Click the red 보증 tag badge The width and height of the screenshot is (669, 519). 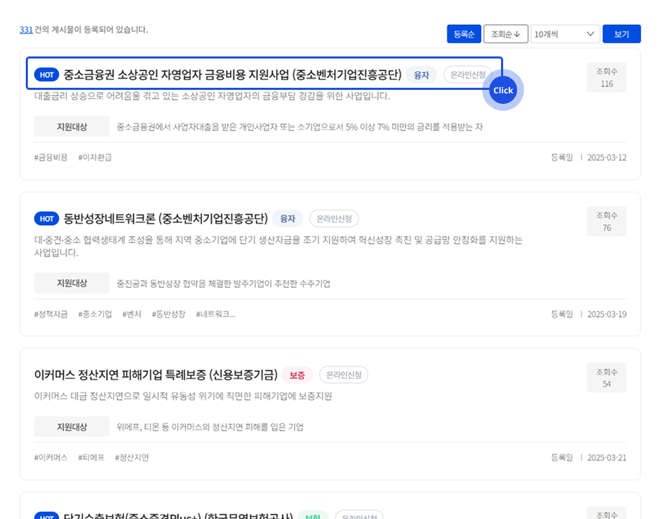(298, 375)
